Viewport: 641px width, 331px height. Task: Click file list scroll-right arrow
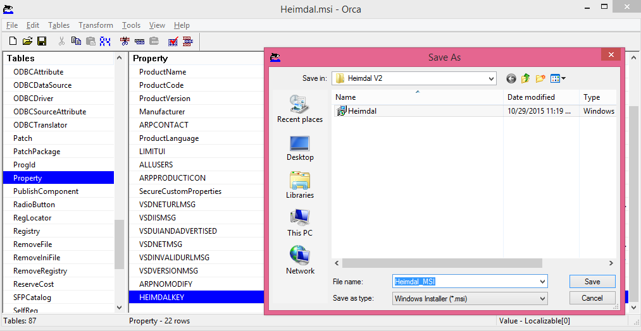(611, 263)
